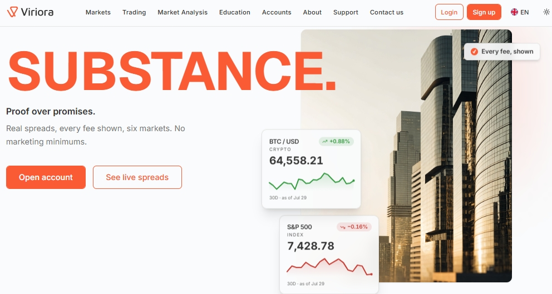The image size is (552, 294).
Task: Open the About menu
Action: point(312,12)
